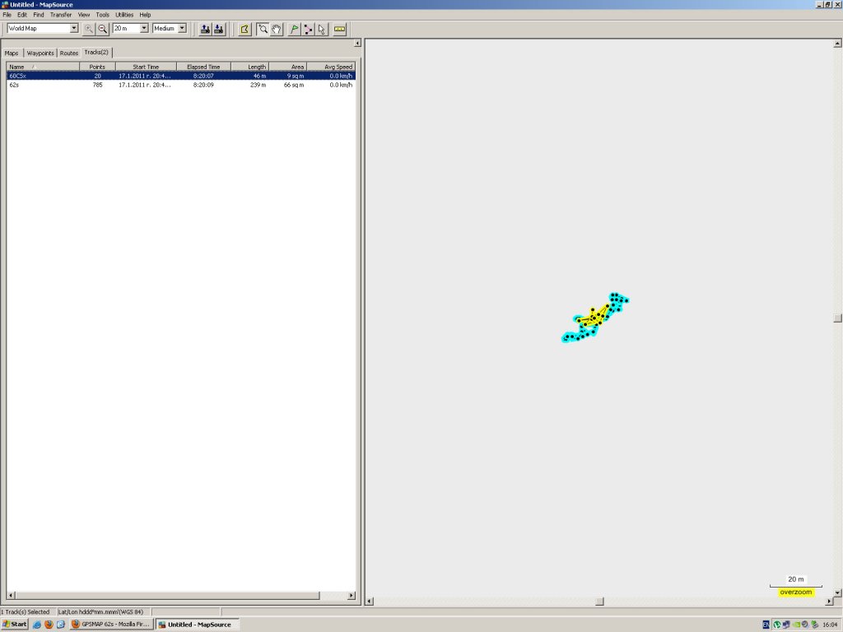Screen dimensions: 843x632
Task: Click map vertical scroll up arrow
Action: pyautogui.click(x=837, y=44)
